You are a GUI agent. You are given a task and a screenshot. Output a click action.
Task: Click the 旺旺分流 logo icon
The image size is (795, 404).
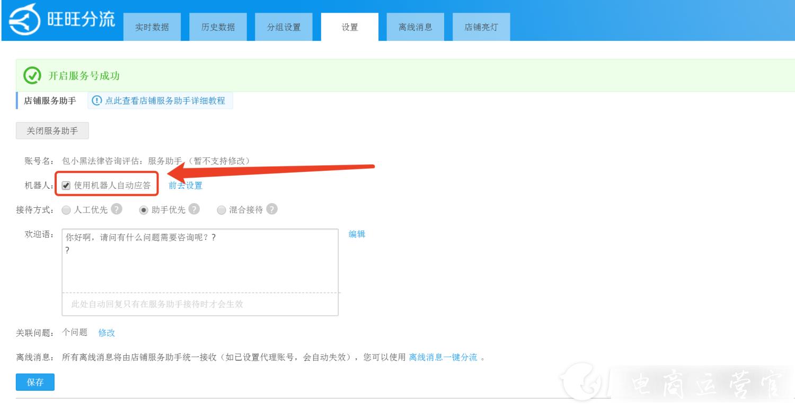point(24,20)
